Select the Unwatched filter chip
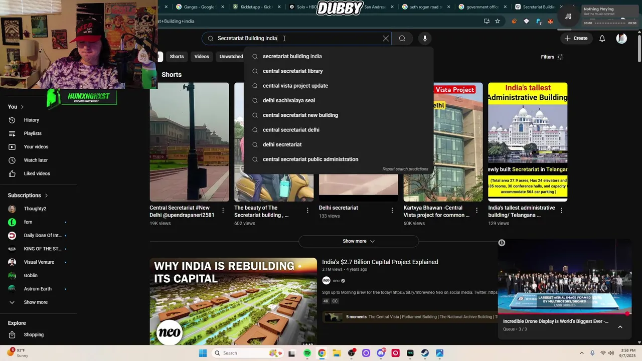This screenshot has height=361, width=642. (x=231, y=57)
